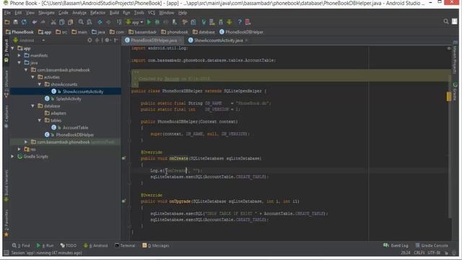Open the SDK Manager icon
Viewport: 462px width, 260px height.
[221, 22]
